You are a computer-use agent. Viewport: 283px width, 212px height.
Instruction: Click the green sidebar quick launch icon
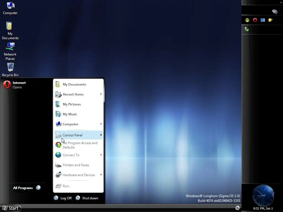pyautogui.click(x=247, y=20)
